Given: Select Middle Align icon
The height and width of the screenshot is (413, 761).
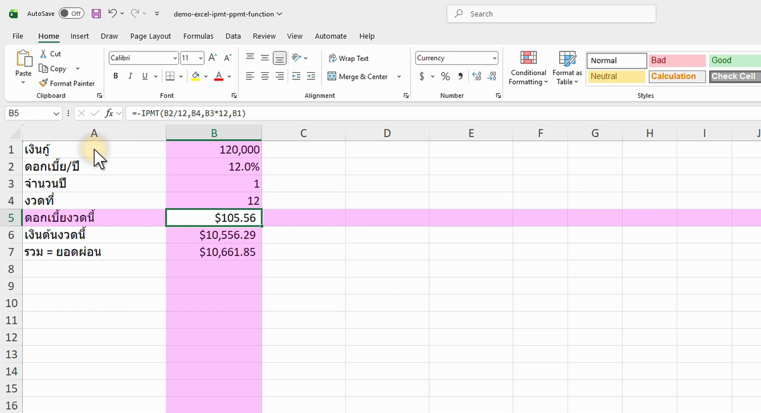Looking at the screenshot, I should [x=264, y=58].
